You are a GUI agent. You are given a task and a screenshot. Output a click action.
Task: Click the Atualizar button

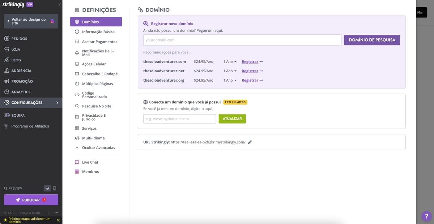point(232,119)
